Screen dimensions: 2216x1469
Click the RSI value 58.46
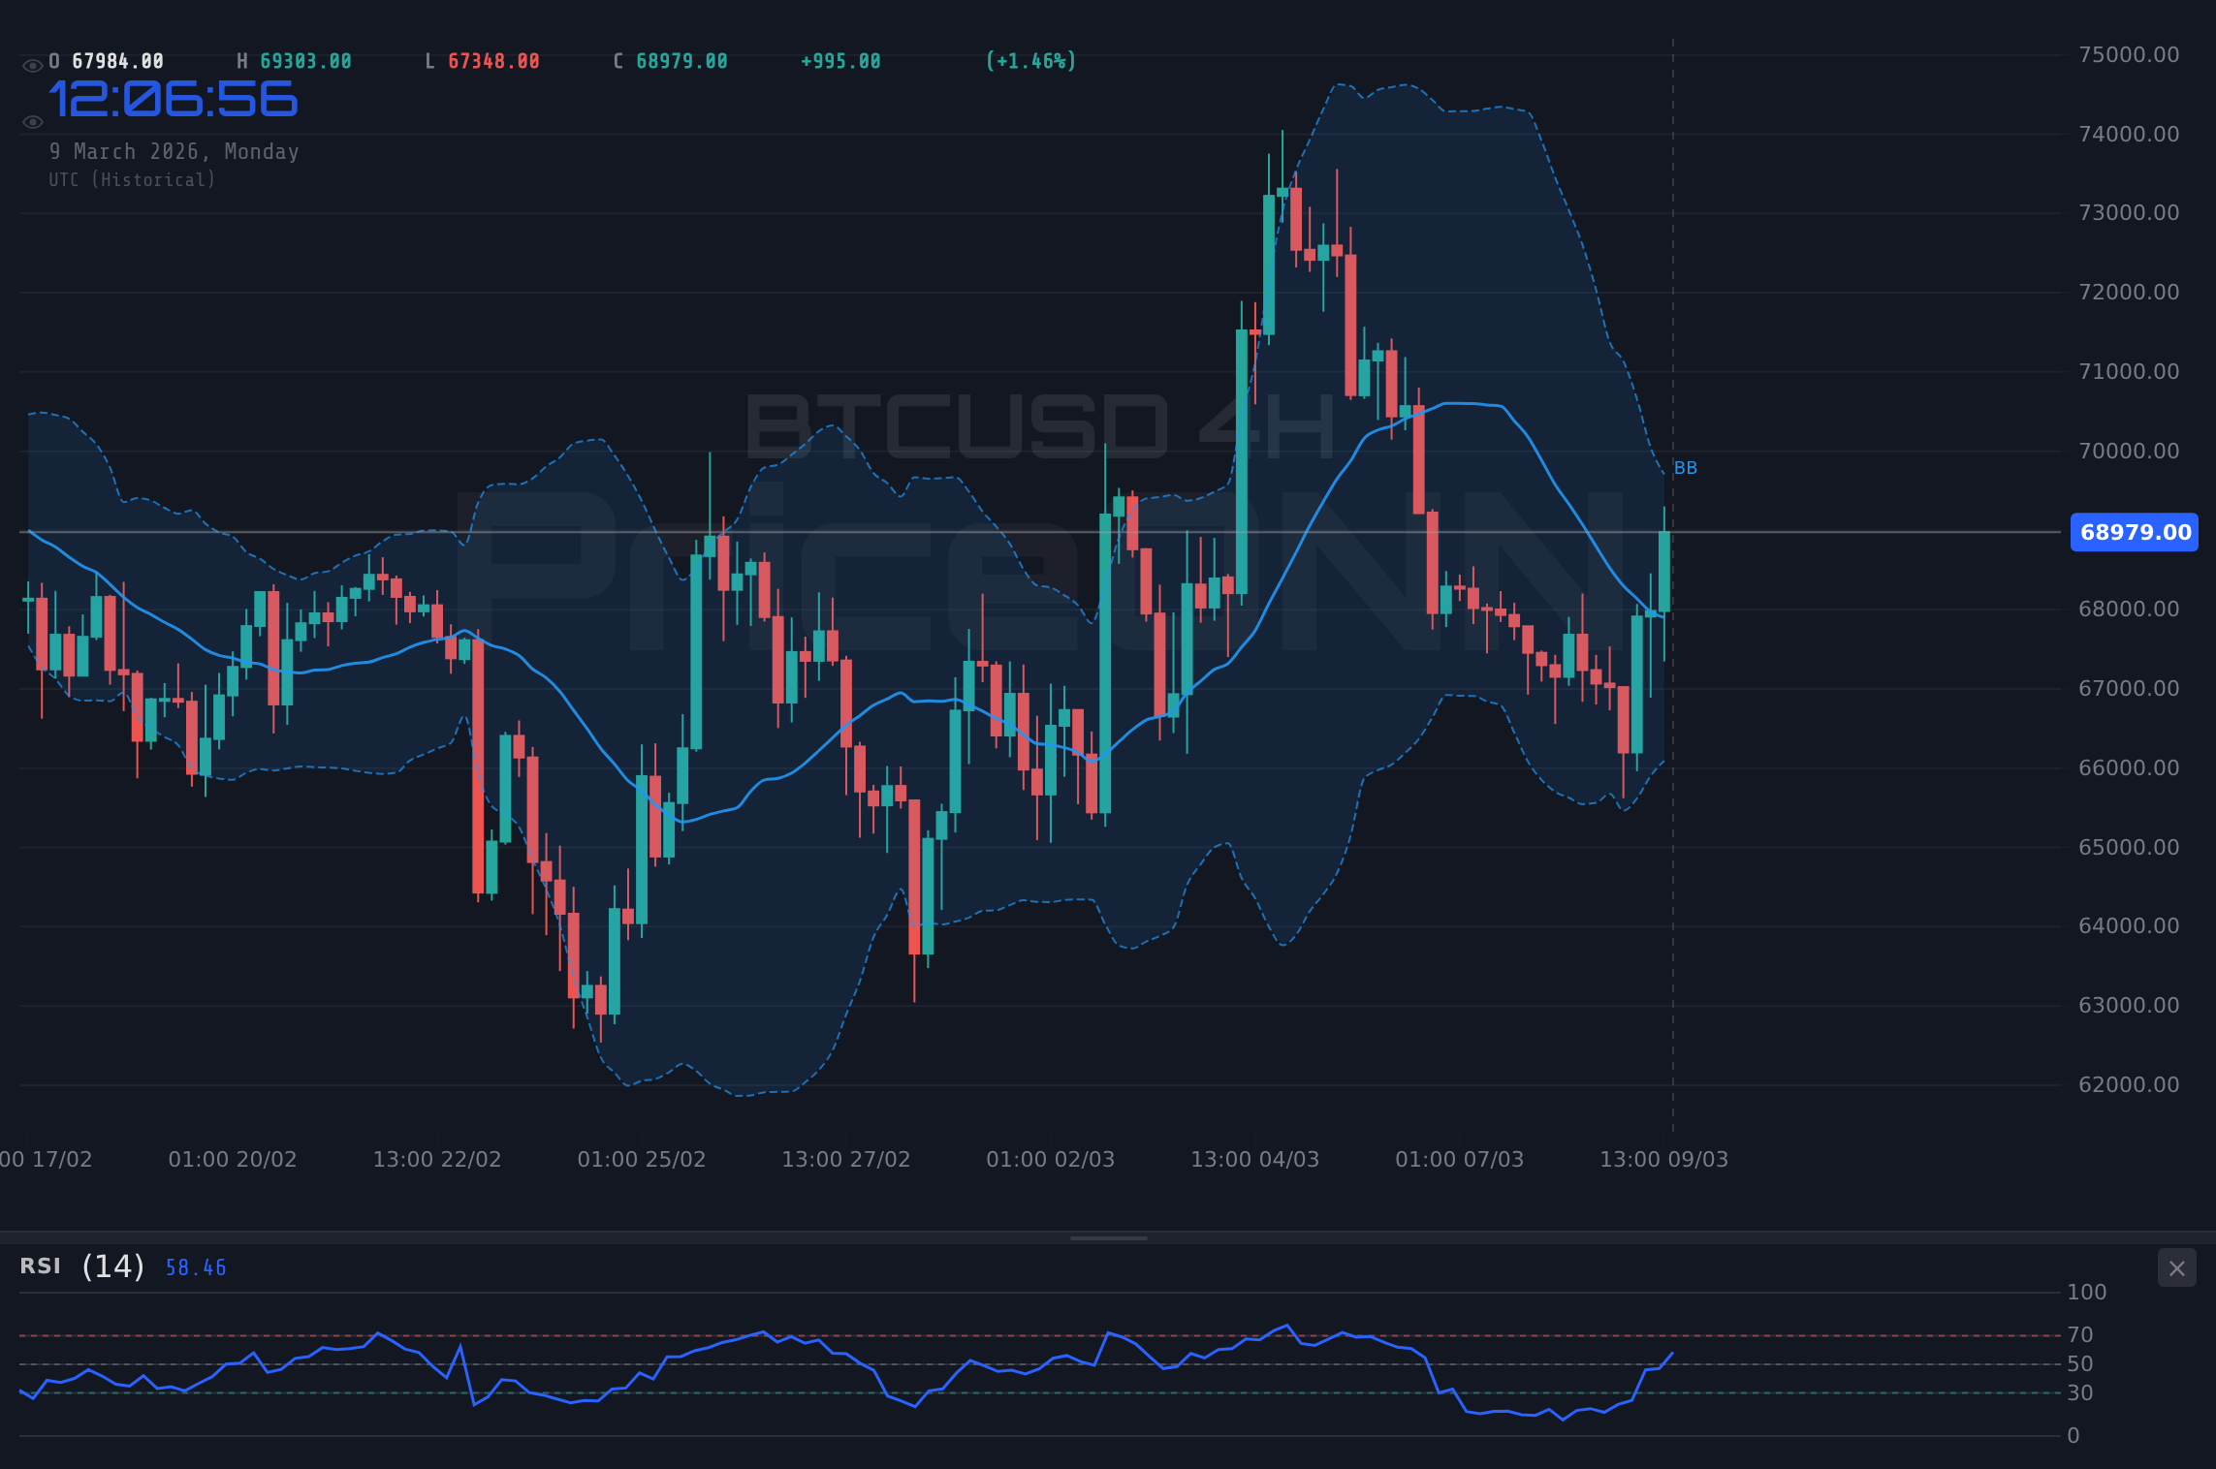(196, 1267)
